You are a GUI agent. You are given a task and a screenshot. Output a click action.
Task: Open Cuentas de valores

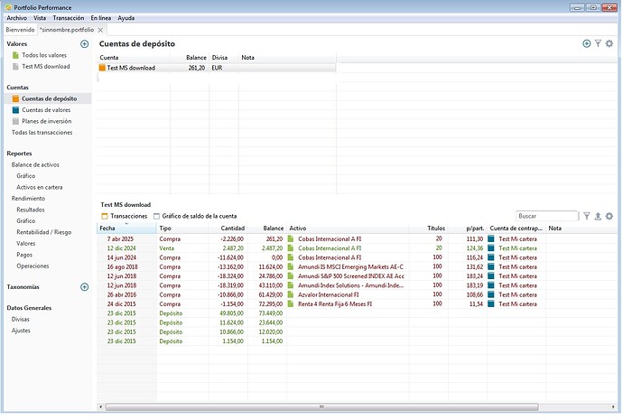coord(46,110)
